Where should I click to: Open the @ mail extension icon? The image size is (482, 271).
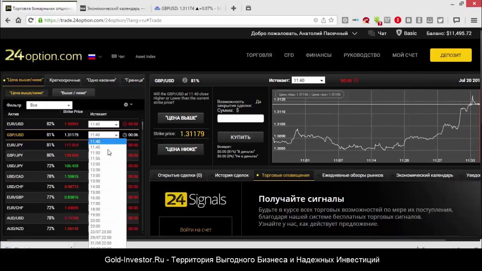pyautogui.click(x=345, y=20)
